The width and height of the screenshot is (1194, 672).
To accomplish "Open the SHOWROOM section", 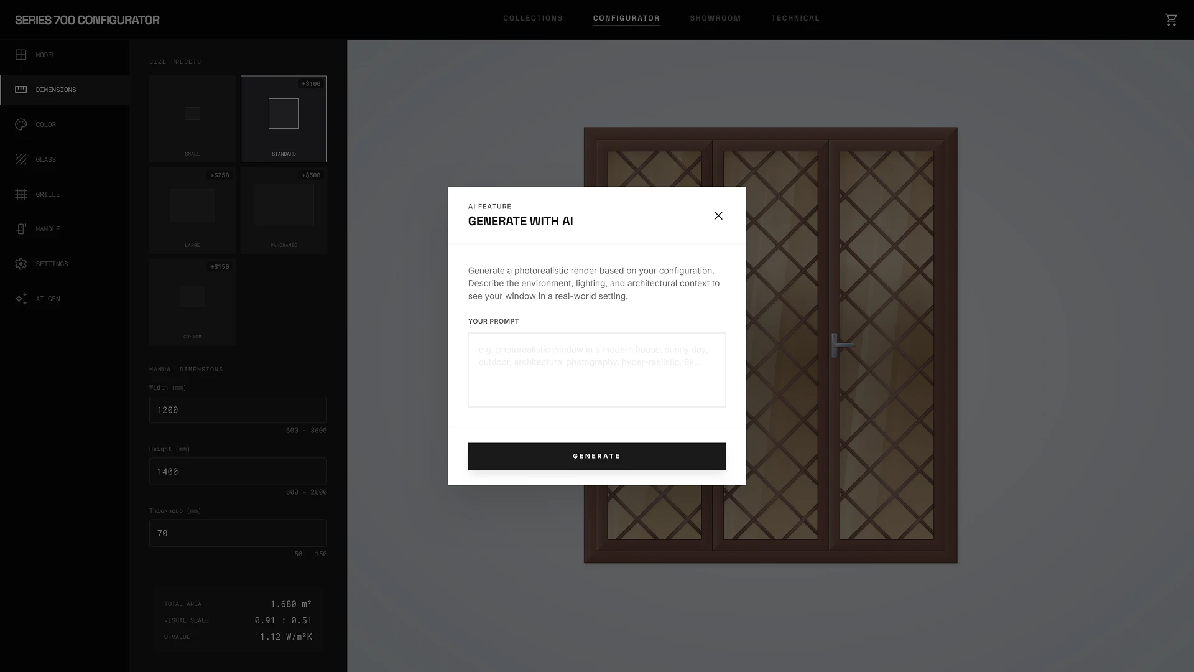I will click(x=715, y=18).
